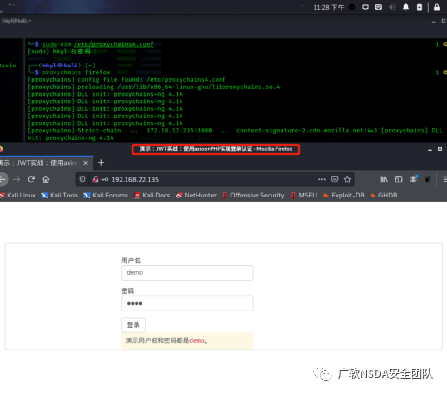The height and width of the screenshot is (394, 447).
Task: Bookmark this page with the star
Action: click(347, 179)
